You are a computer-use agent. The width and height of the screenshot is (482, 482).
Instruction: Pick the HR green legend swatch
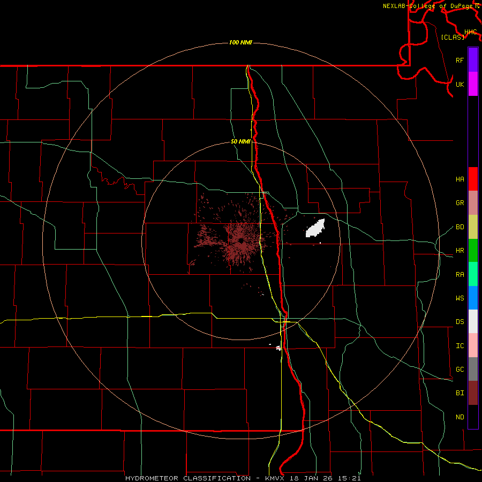(x=473, y=250)
